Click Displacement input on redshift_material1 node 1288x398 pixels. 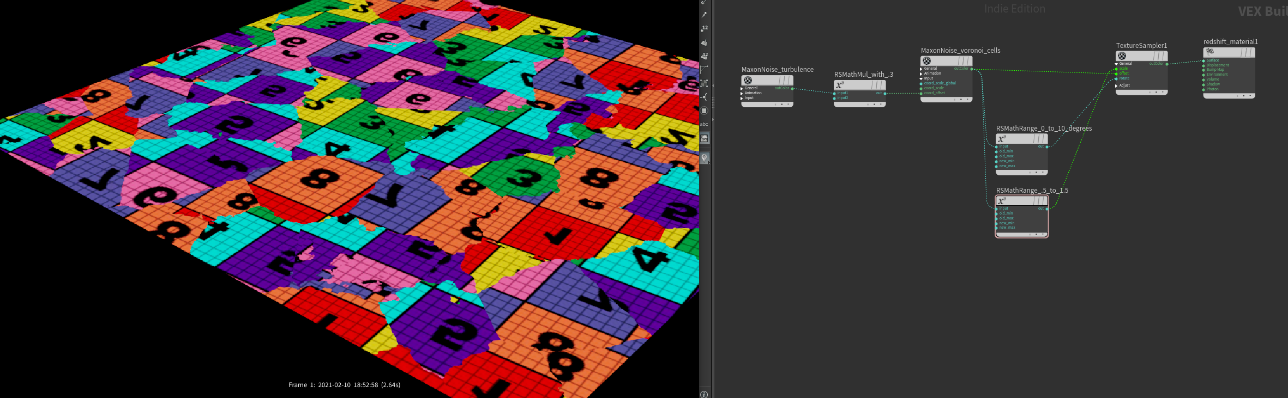(1204, 65)
